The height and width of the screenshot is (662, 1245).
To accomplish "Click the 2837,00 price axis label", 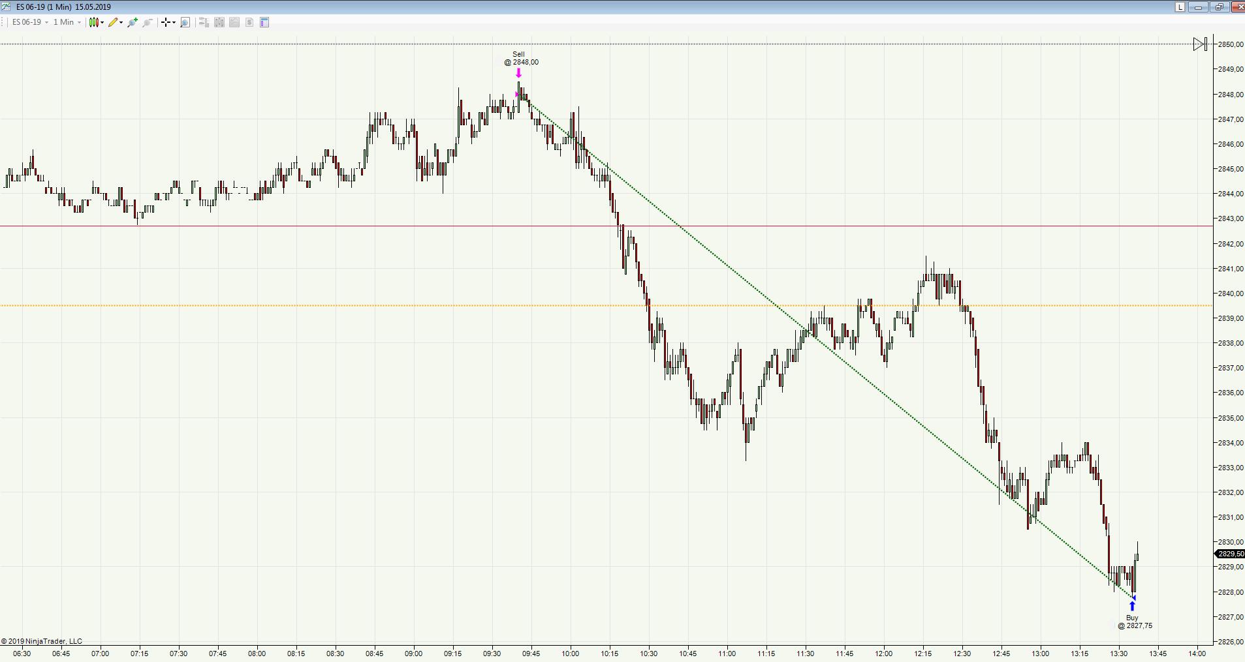I will tap(1231, 368).
